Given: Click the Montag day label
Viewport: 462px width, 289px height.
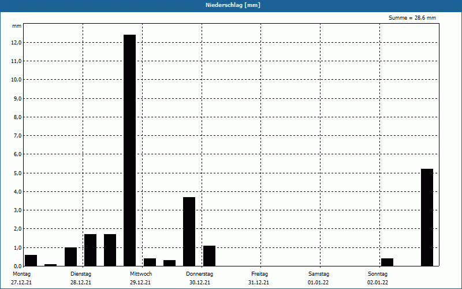Looking at the screenshot, I should (x=21, y=274).
